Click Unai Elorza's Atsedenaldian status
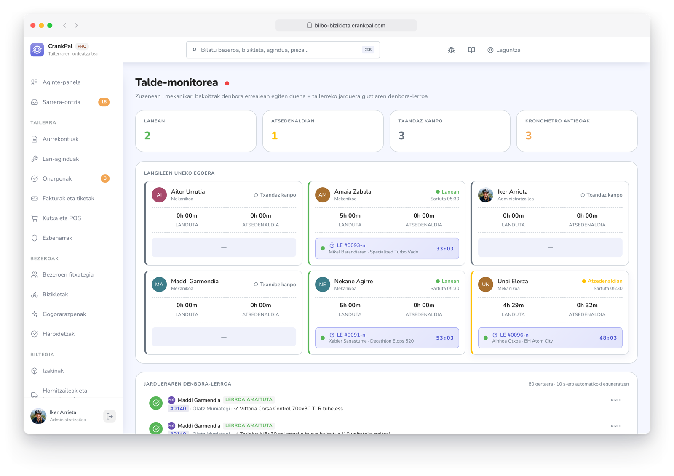 [x=602, y=281]
